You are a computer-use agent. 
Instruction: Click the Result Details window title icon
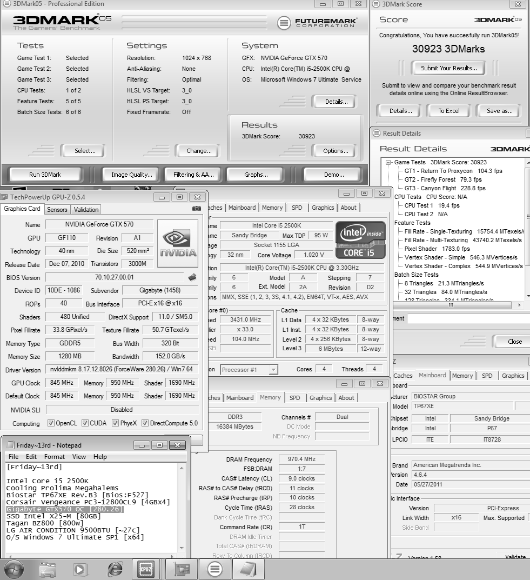coord(376,133)
